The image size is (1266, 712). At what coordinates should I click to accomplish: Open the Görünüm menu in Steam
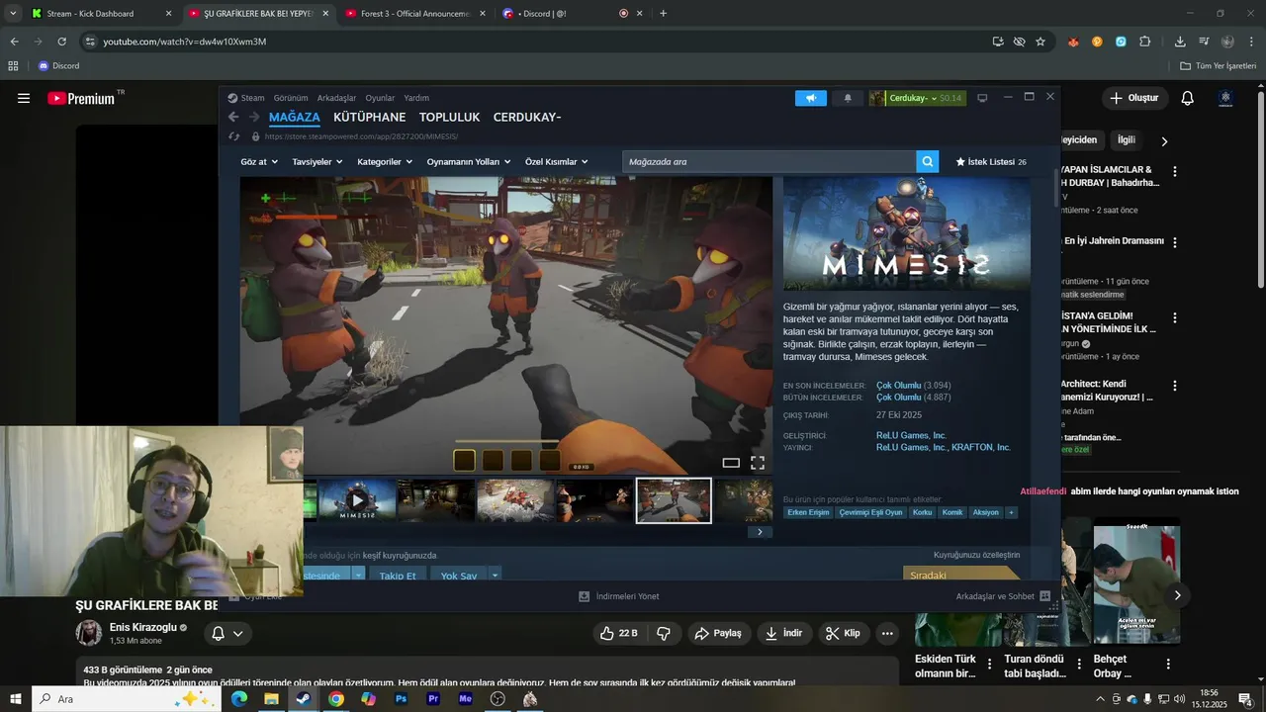coord(291,98)
